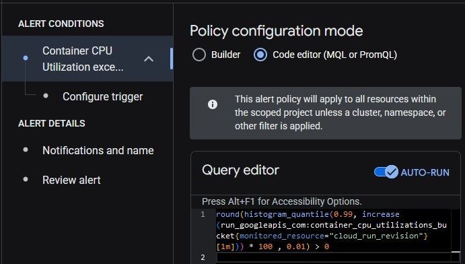The width and height of the screenshot is (465, 264).
Task: Open Configure trigger step
Action: [102, 96]
